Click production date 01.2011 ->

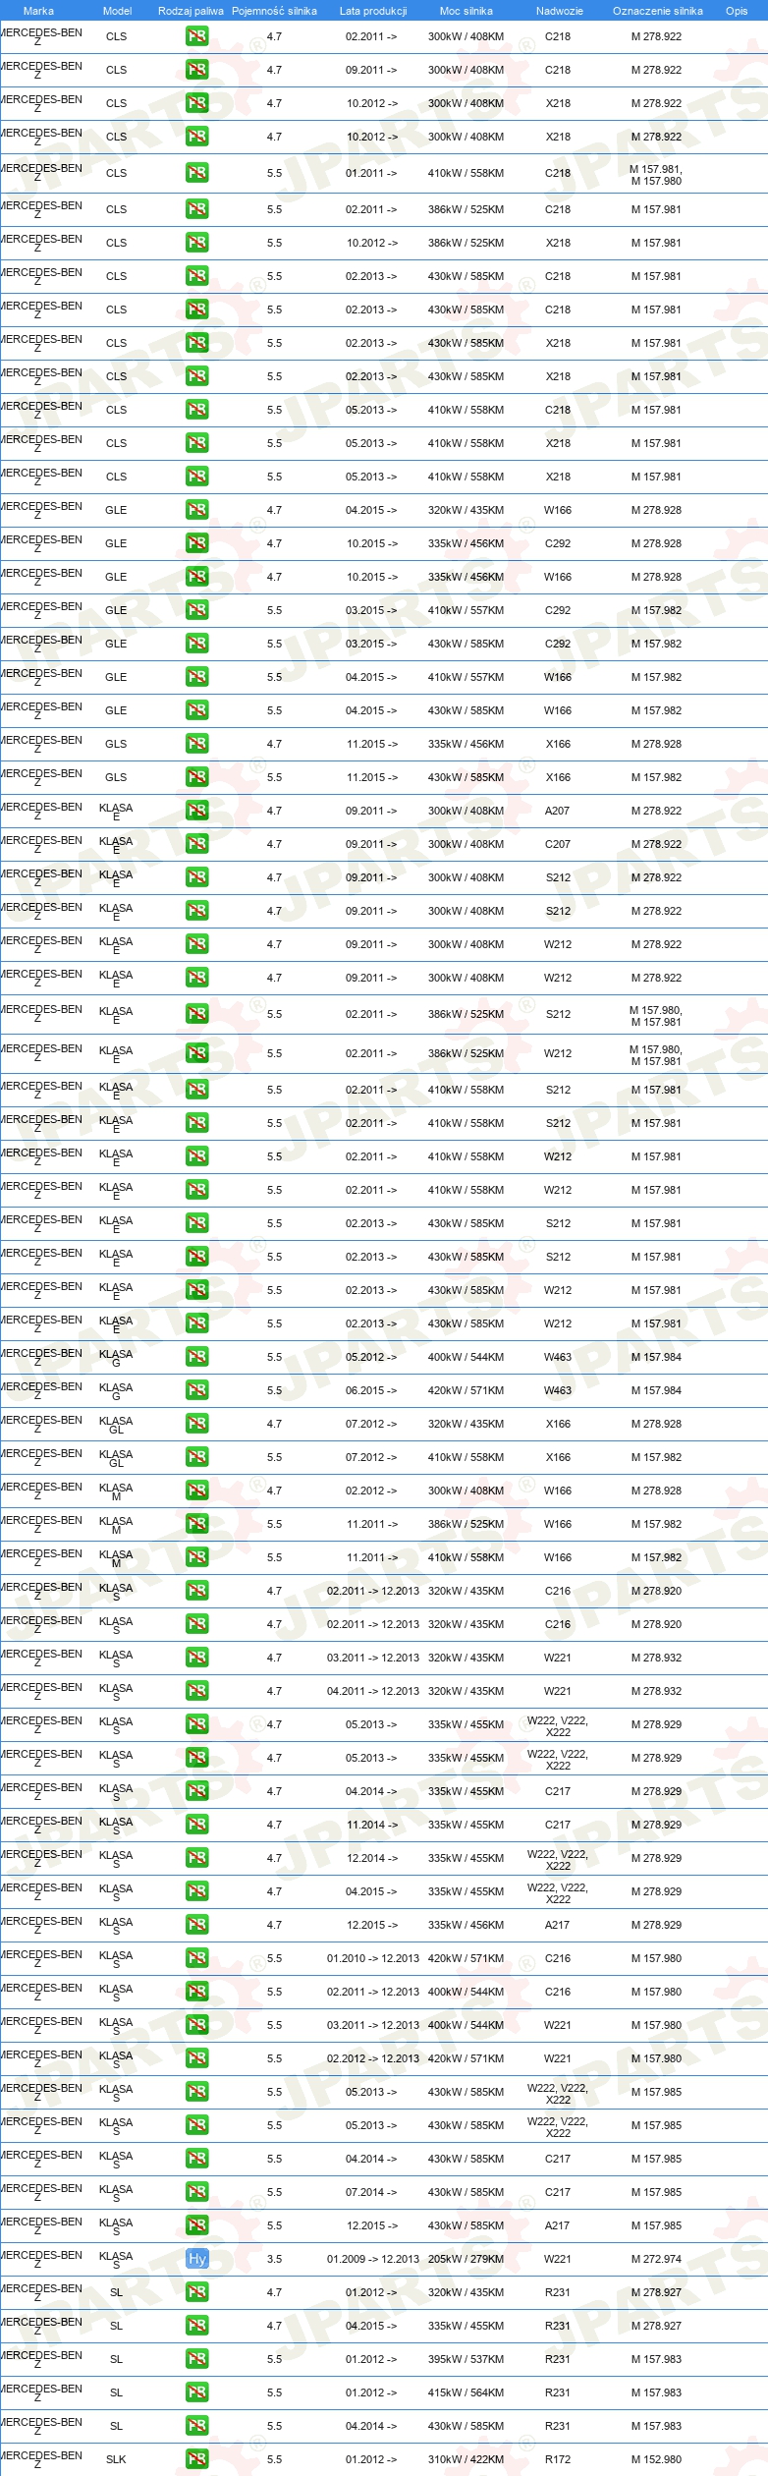[371, 173]
